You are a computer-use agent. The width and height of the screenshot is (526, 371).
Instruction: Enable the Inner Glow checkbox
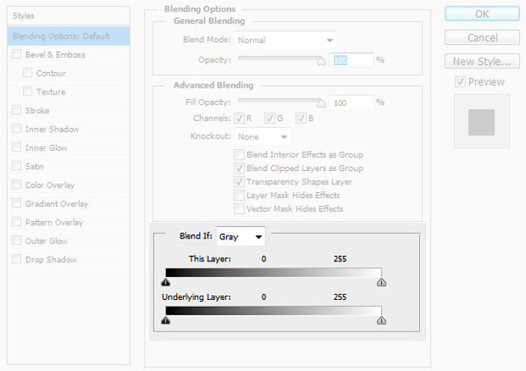point(17,147)
